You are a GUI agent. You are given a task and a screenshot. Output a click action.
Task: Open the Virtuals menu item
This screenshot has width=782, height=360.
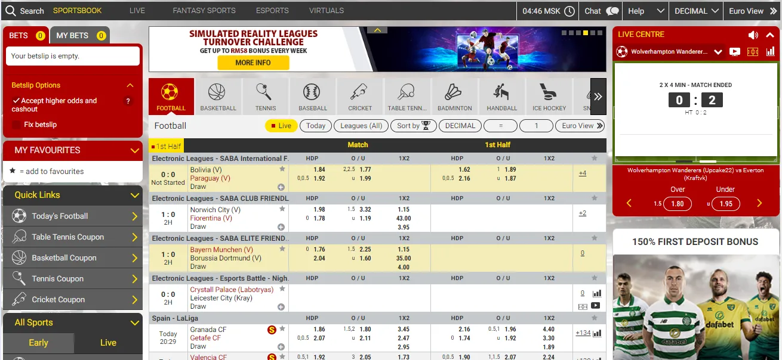(x=327, y=11)
